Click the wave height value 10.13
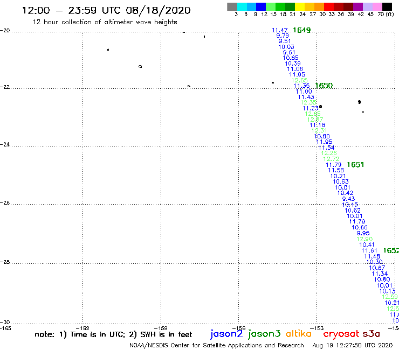The image size is (399, 350). (387, 291)
